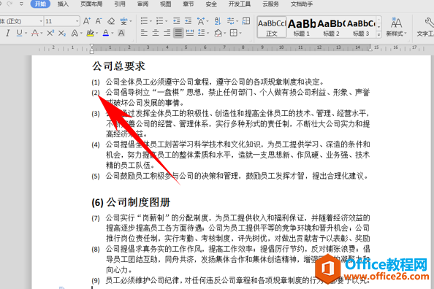Expand the styles gallery list
This screenshot has width=434, height=289.
(x=379, y=34)
